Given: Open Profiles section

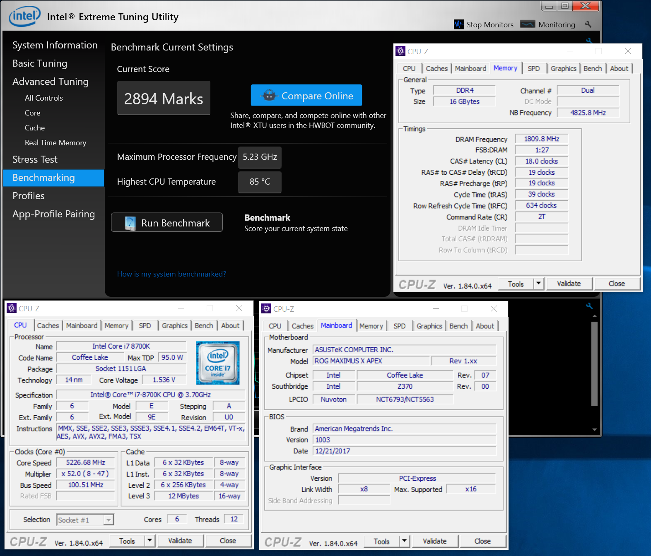Looking at the screenshot, I should click(x=28, y=196).
